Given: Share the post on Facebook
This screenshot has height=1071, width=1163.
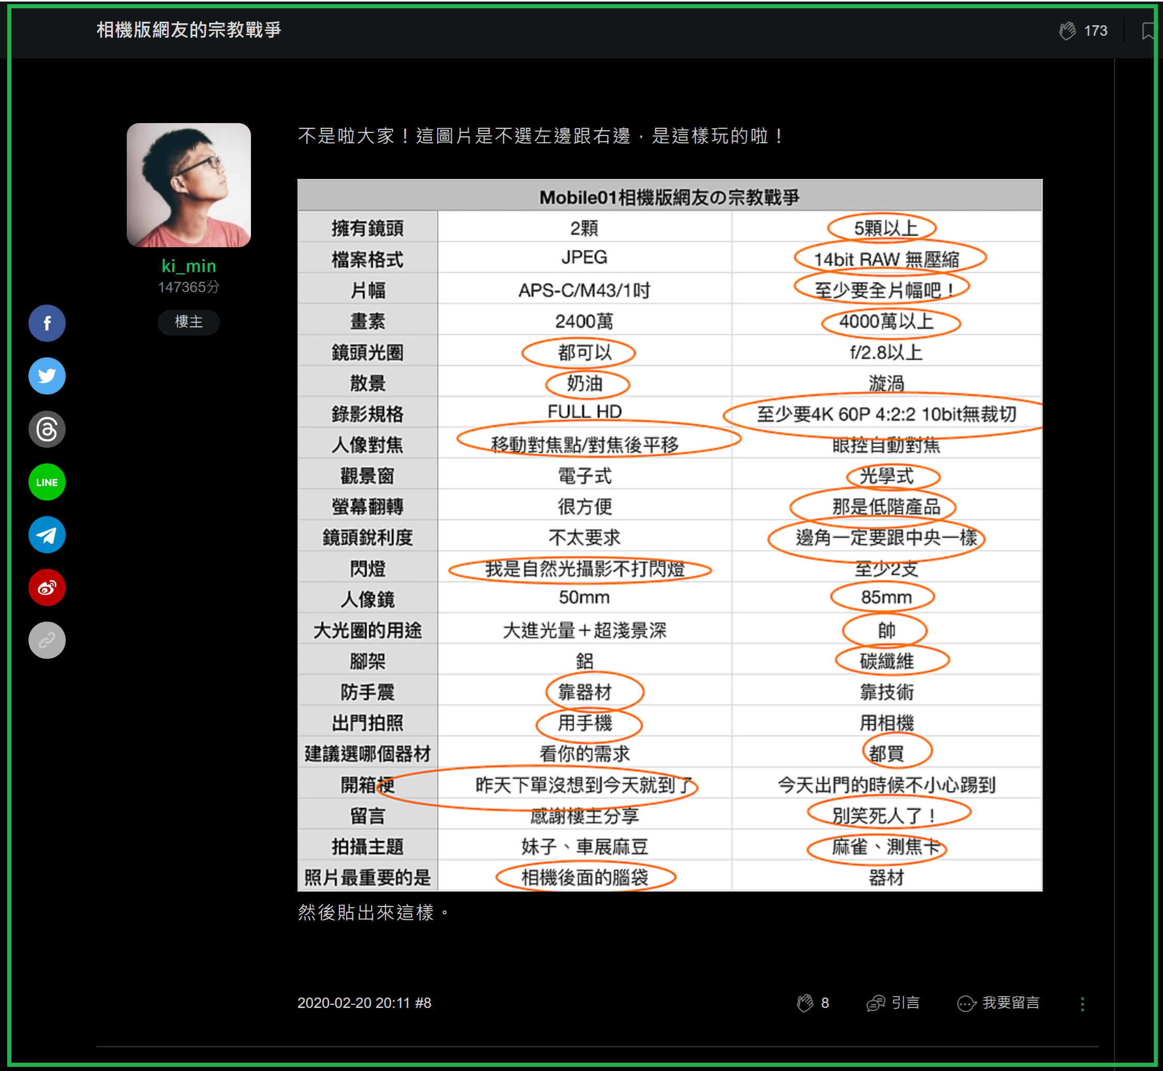Looking at the screenshot, I should point(47,323).
